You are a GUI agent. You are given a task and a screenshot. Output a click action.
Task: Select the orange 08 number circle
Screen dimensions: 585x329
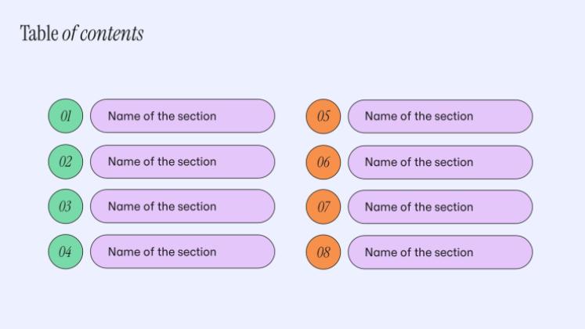[x=323, y=252]
